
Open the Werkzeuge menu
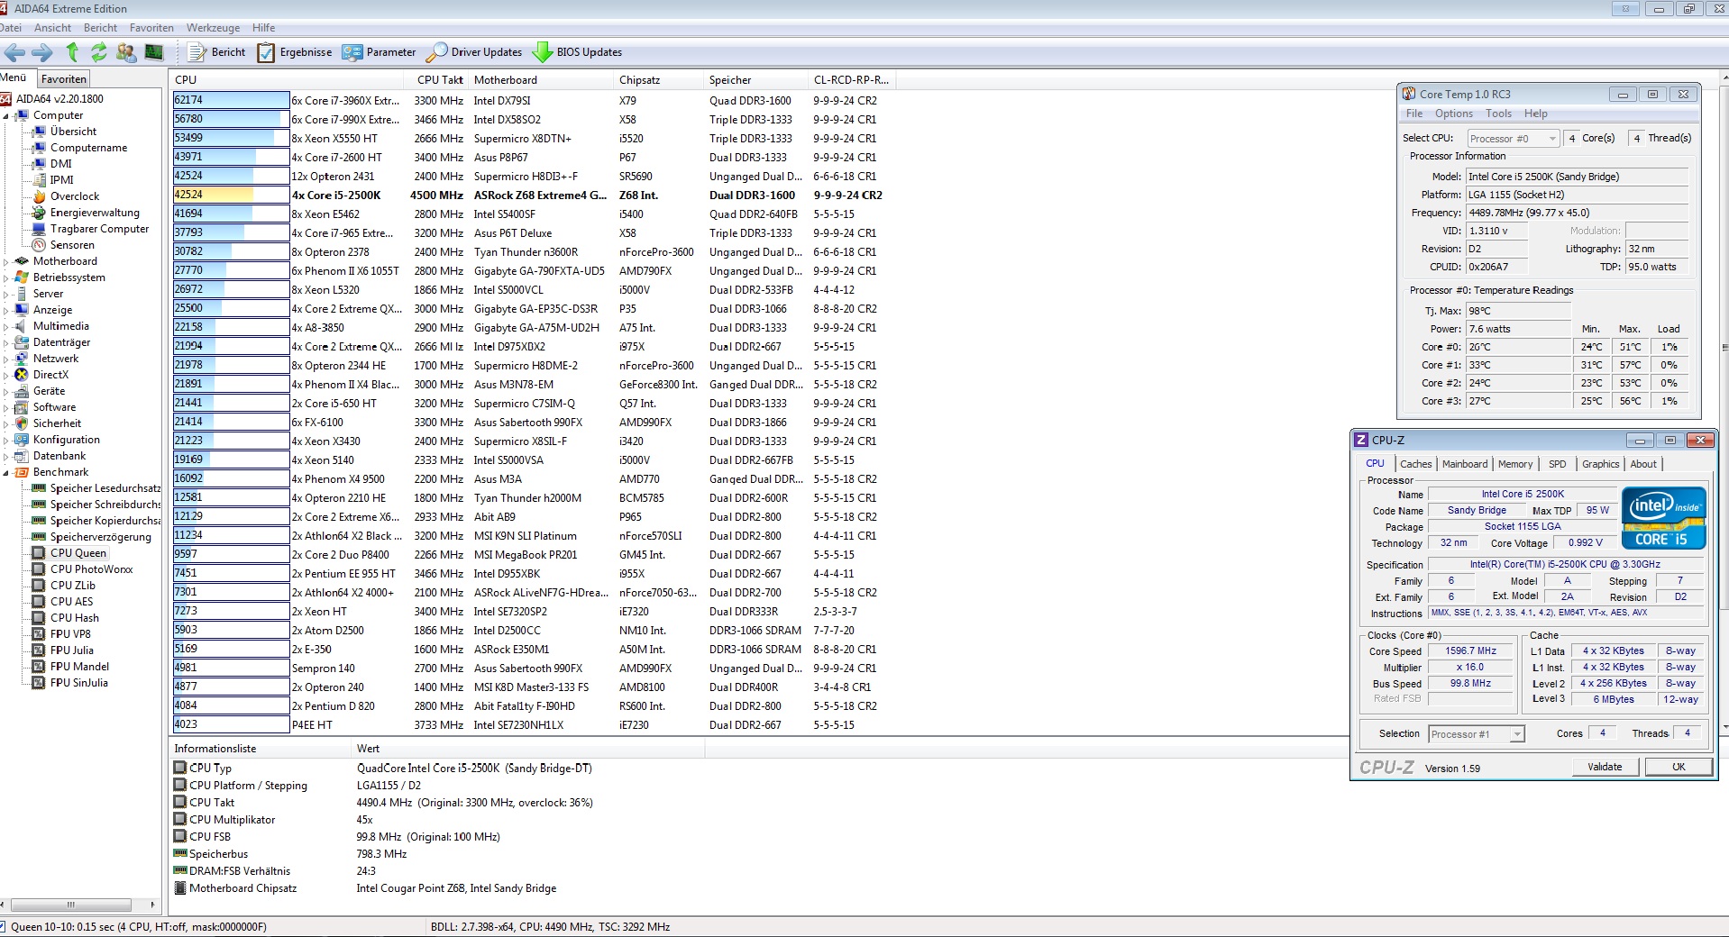tap(213, 28)
